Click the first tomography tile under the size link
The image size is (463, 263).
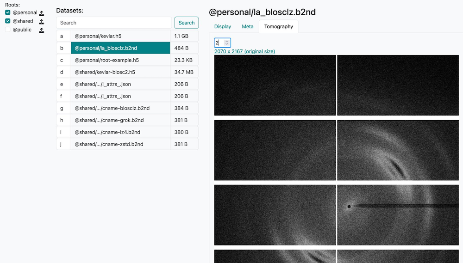tap(275, 85)
